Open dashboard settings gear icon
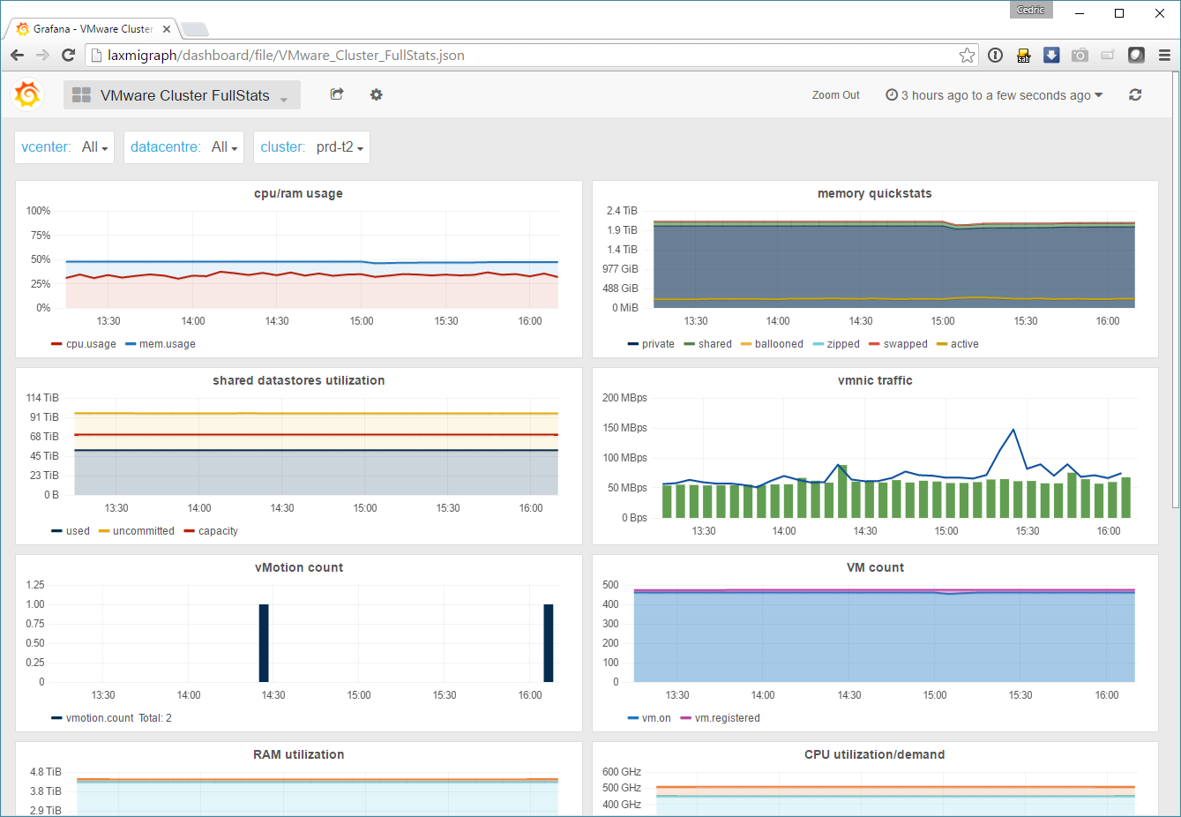Viewport: 1181px width, 817px height. [377, 94]
